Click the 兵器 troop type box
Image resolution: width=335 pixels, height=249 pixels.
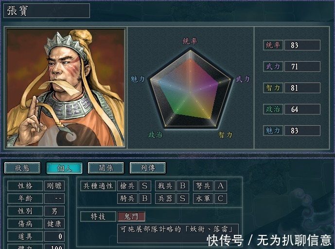coord(165,199)
